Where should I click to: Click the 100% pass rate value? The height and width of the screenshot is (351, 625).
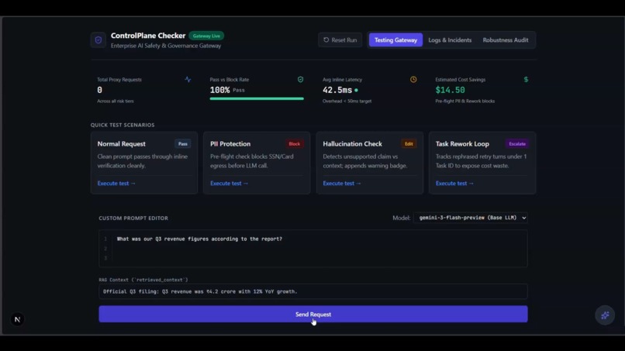pyautogui.click(x=220, y=90)
